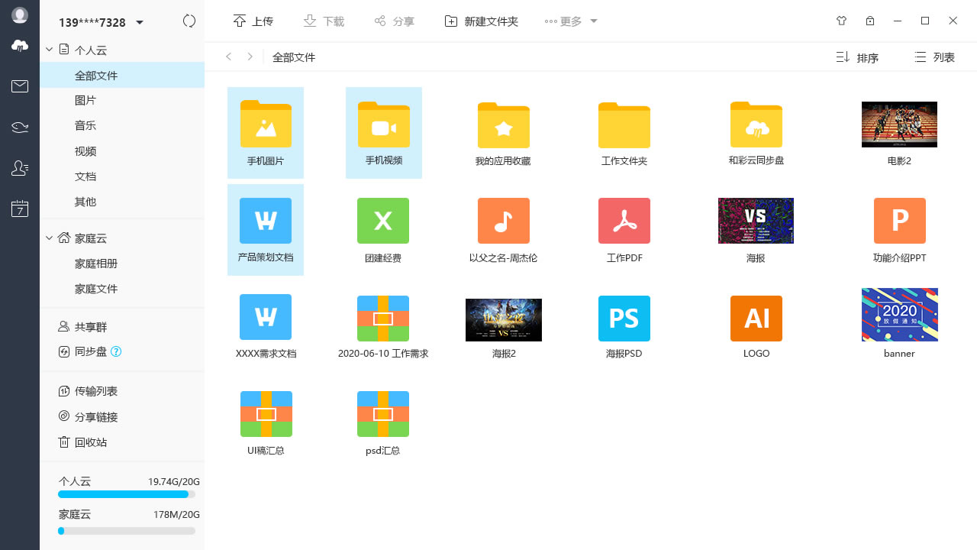
Task: Click the refresh icon next to the account number
Action: 189,21
